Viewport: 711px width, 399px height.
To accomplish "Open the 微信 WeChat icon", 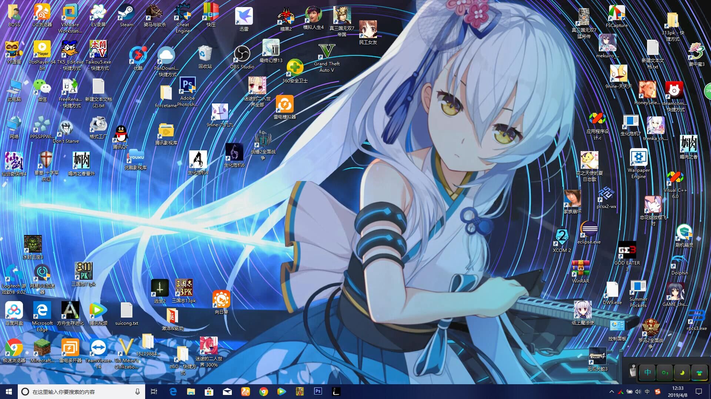I will pos(42,90).
